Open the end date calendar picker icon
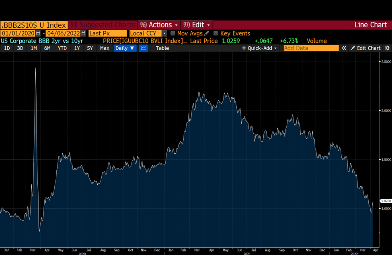The width and height of the screenshot is (392, 255). click(x=84, y=33)
